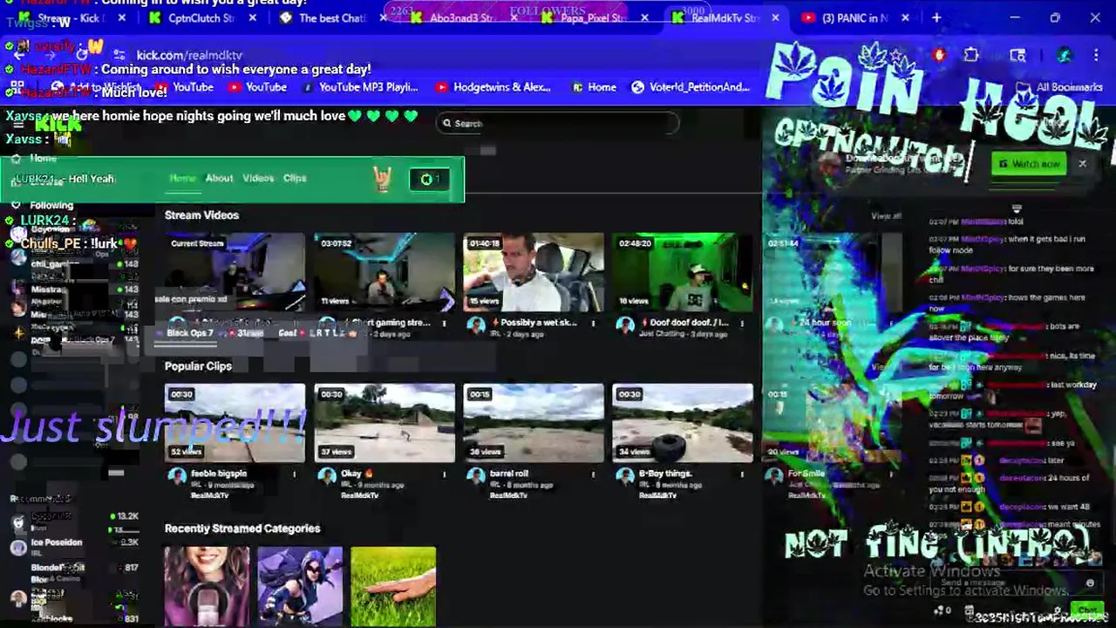Open the woman-with-microphone category thumbnail
The height and width of the screenshot is (628, 1116).
[x=207, y=586]
